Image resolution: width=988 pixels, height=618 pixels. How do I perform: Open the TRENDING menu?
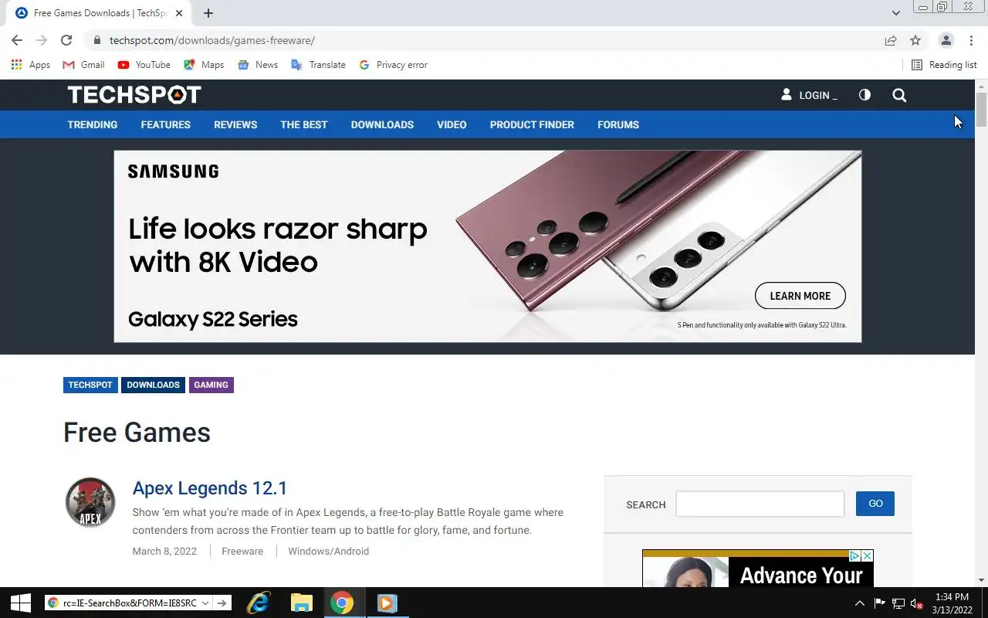(93, 124)
